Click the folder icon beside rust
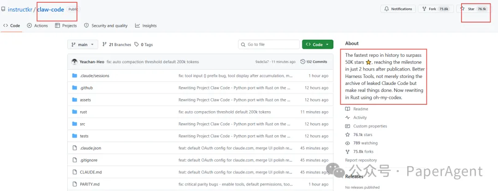Image resolution: width=498 pixels, height=191 pixels. pyautogui.click(x=75, y=112)
